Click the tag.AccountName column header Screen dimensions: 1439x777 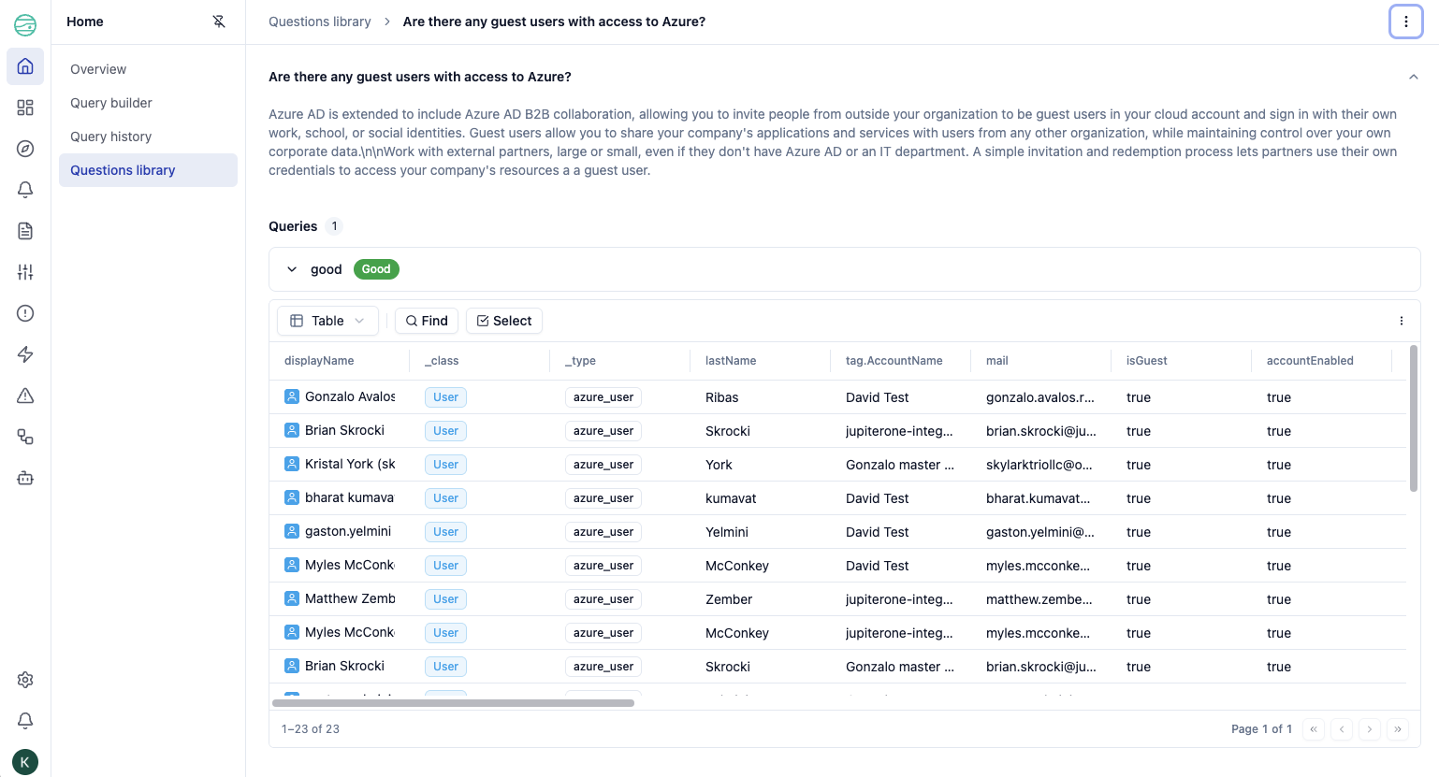[894, 361]
